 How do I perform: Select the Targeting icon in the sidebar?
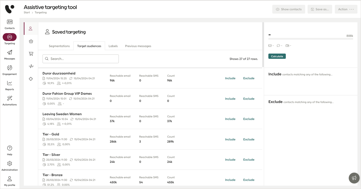pos(10,37)
